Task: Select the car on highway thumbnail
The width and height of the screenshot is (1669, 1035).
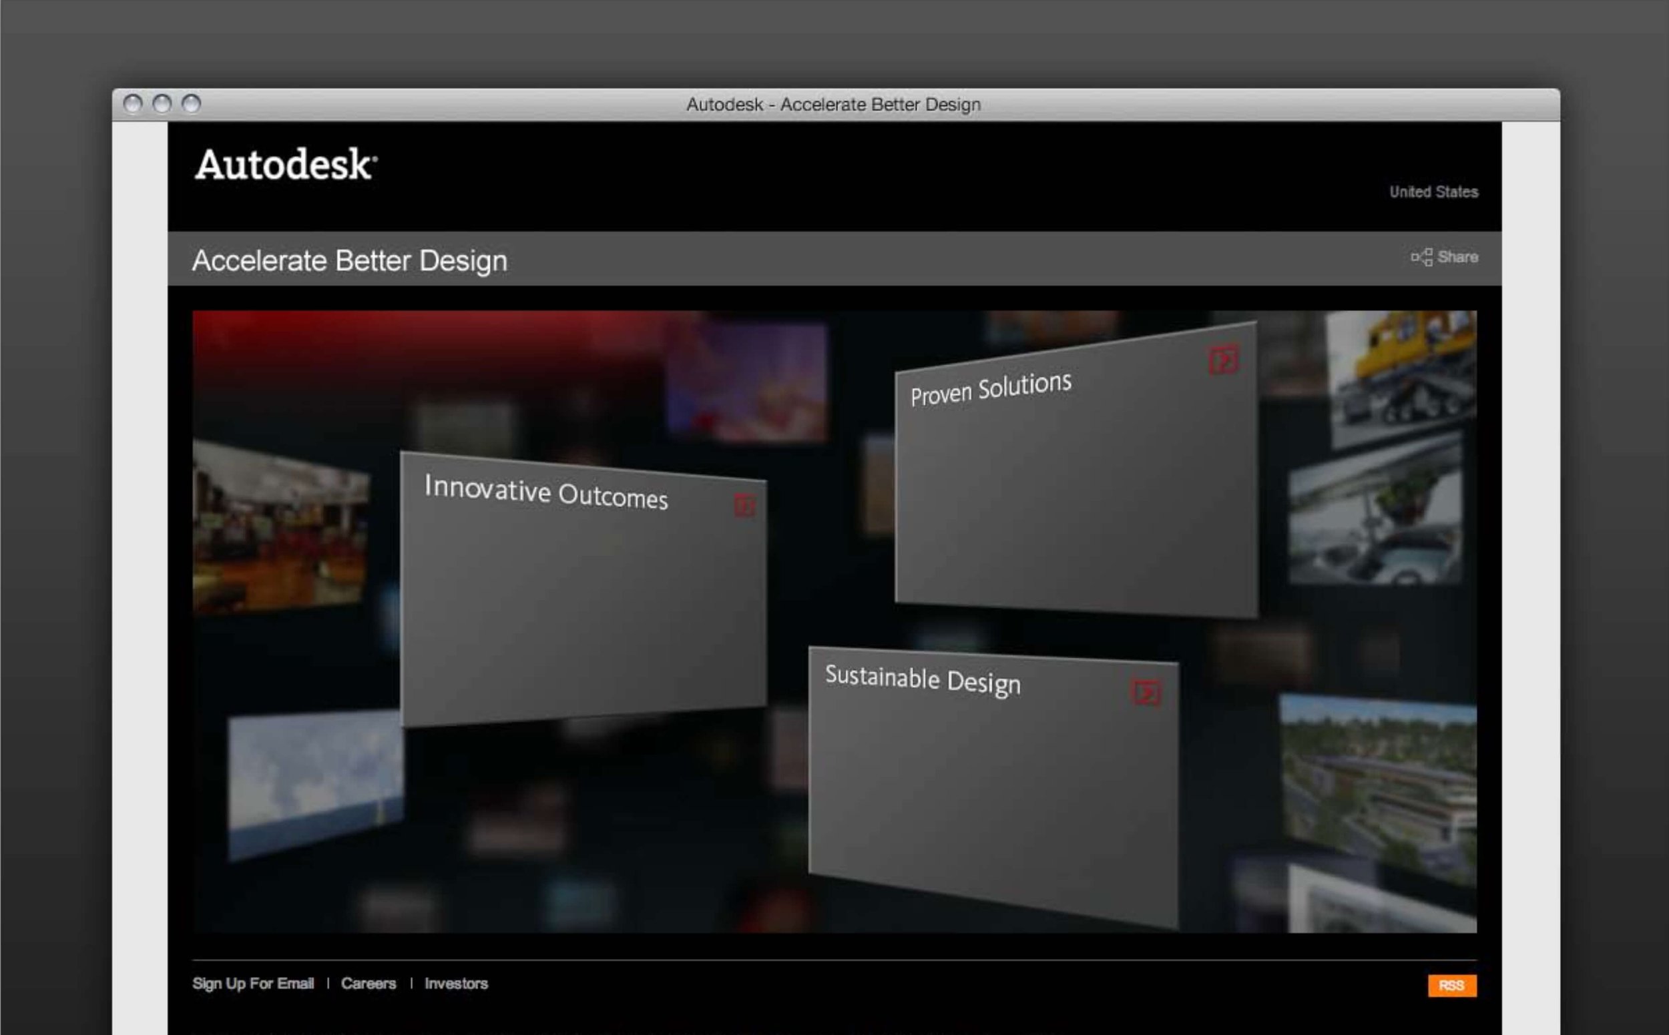Action: point(1375,510)
